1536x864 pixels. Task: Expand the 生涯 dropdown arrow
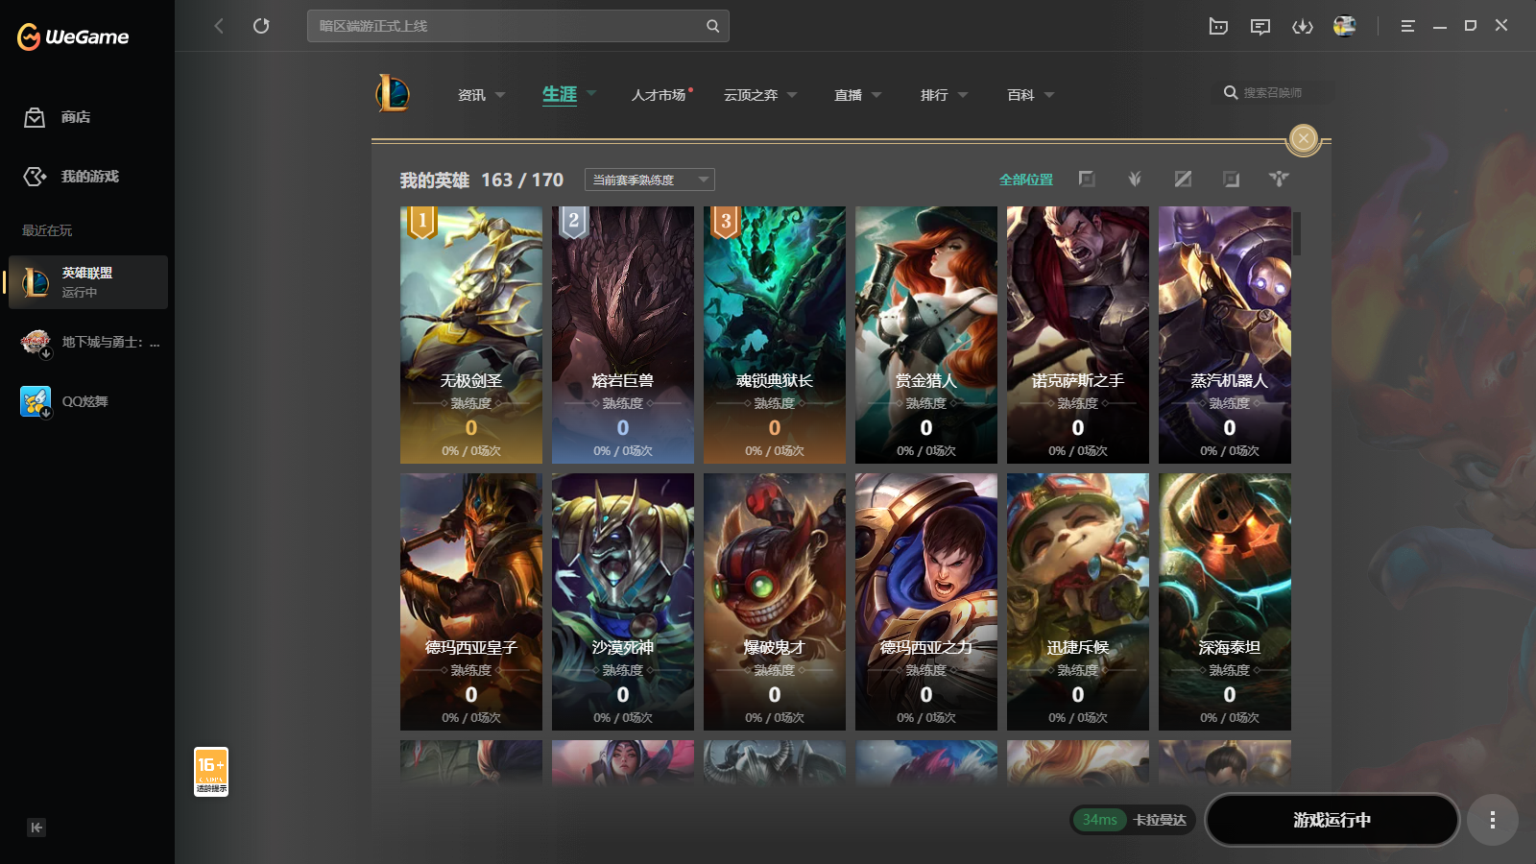pyautogui.click(x=591, y=93)
